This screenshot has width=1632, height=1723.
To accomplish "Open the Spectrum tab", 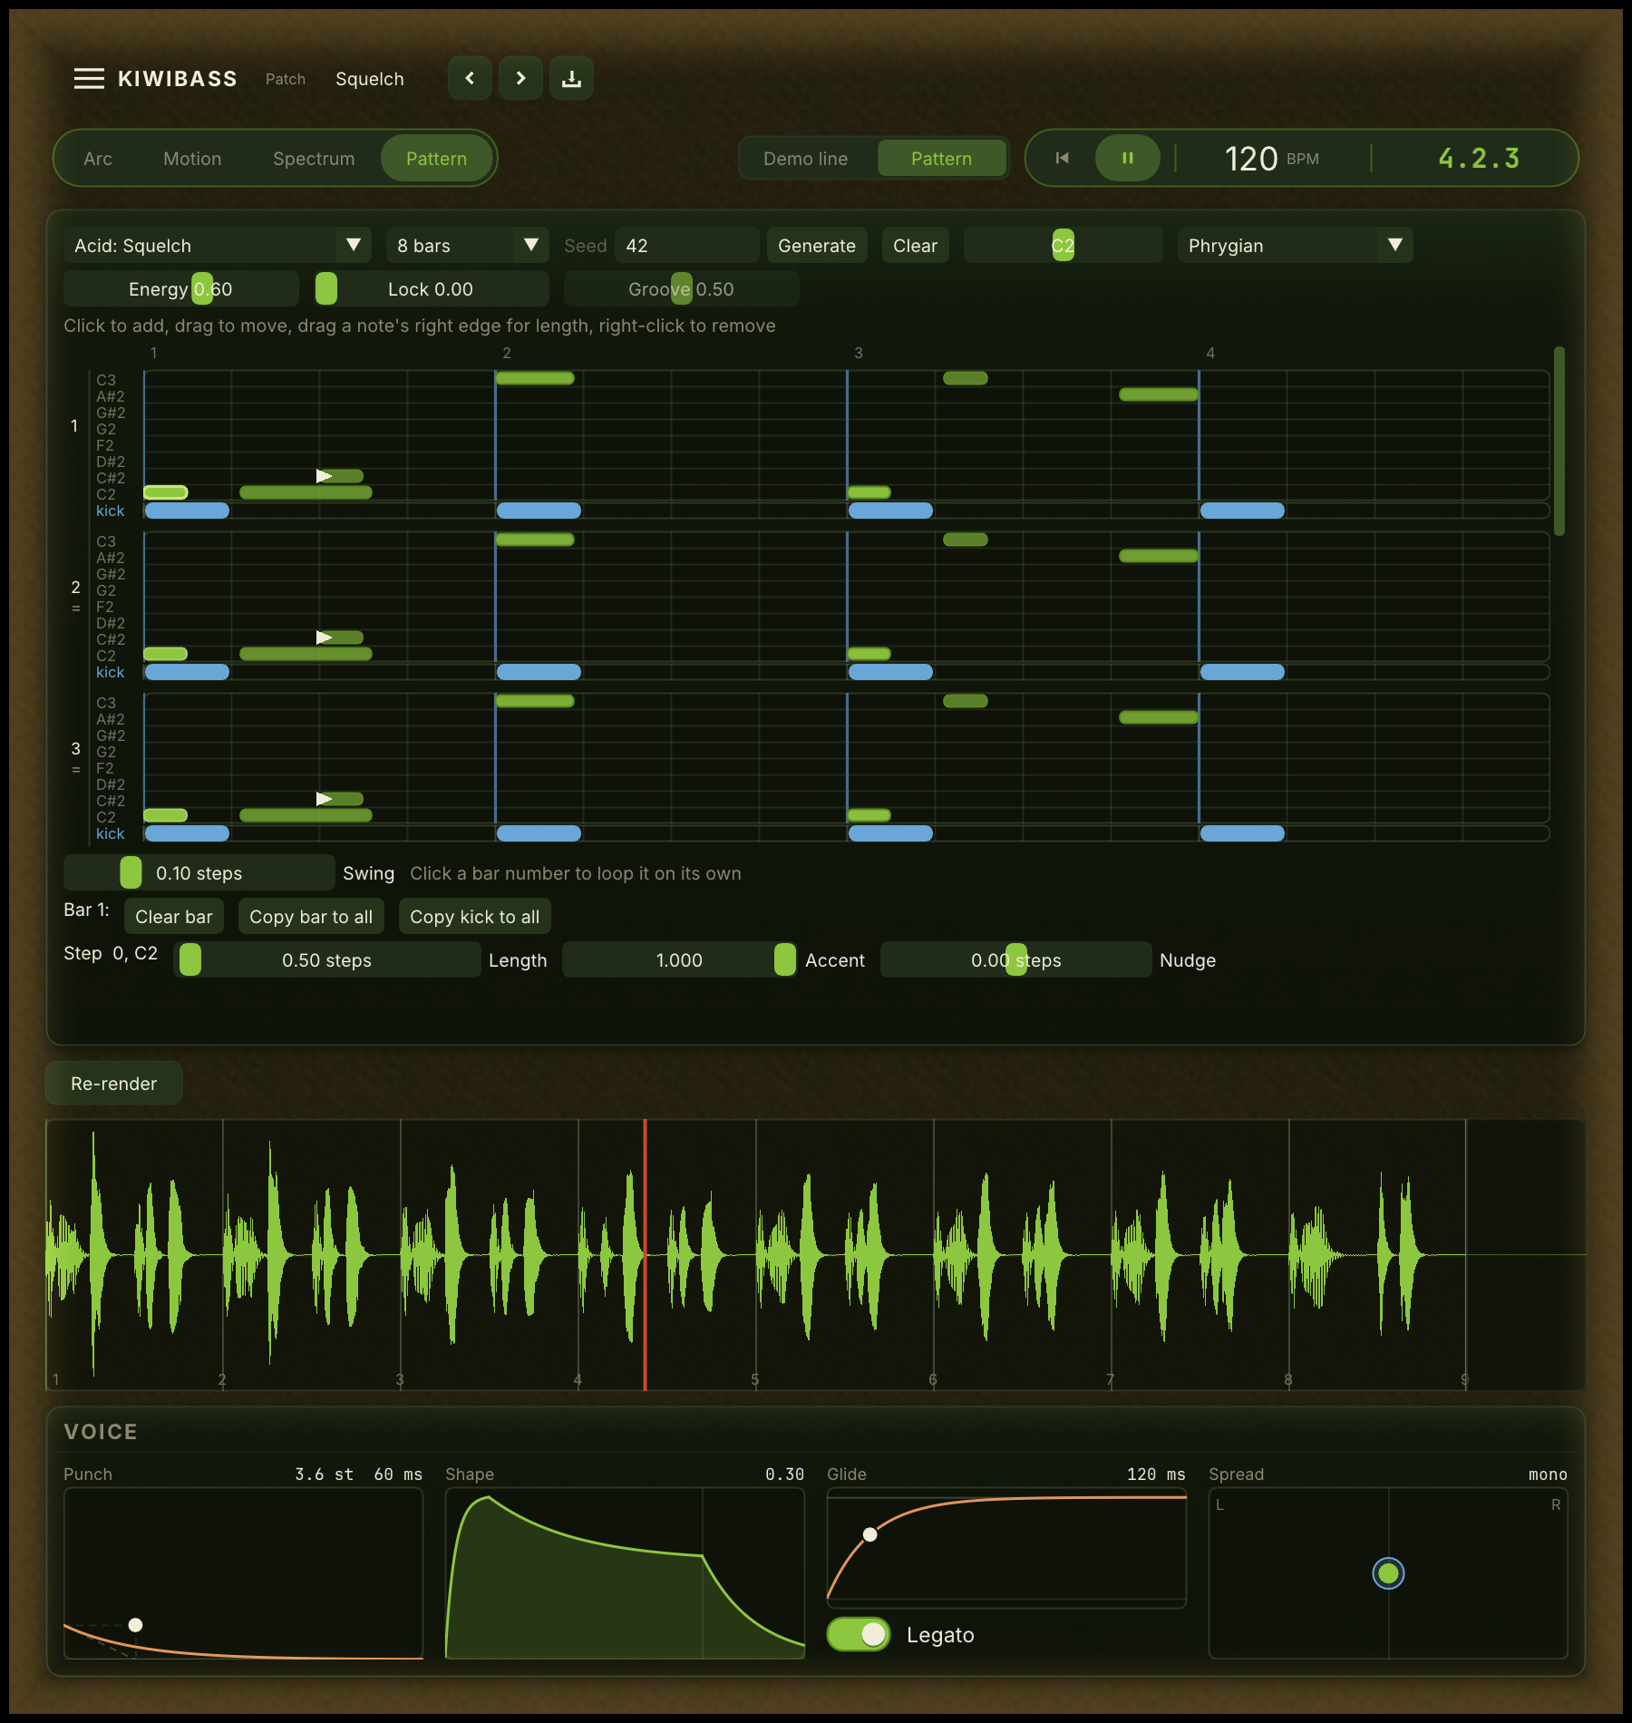I will [314, 159].
